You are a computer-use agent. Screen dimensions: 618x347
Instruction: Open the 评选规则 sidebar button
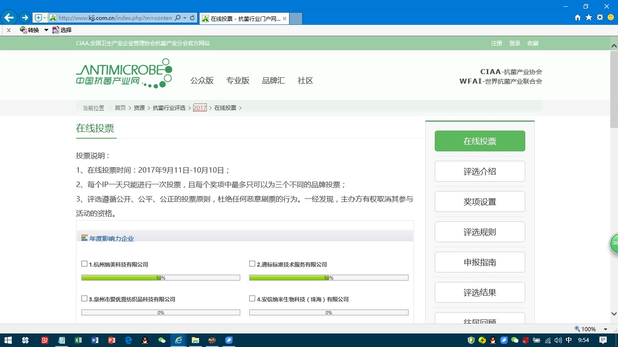(480, 232)
